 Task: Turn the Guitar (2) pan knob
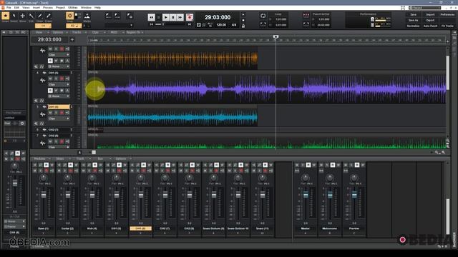pyautogui.click(x=67, y=178)
